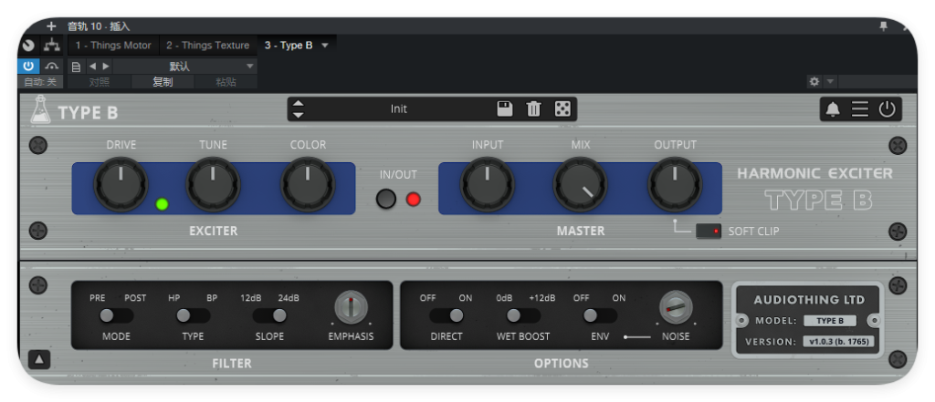Toggle the SOFT CLIP switch

click(709, 231)
